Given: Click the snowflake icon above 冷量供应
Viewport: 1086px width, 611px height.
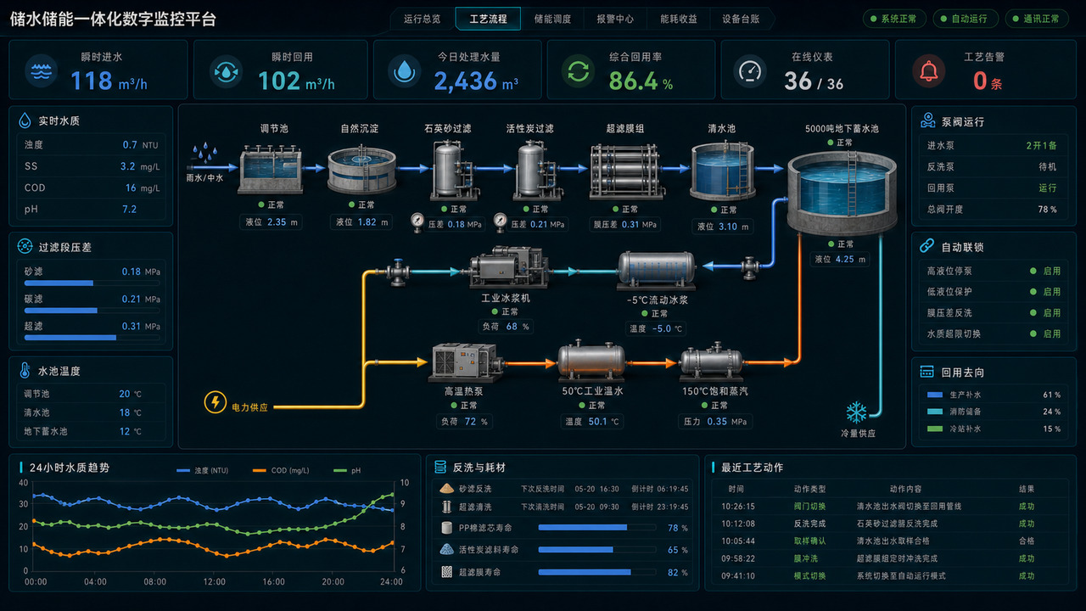Looking at the screenshot, I should tap(856, 413).
